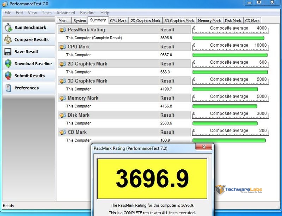The image size is (282, 216).
Task: Click the 2D Graphics Mark green bar
Action: [230, 72]
